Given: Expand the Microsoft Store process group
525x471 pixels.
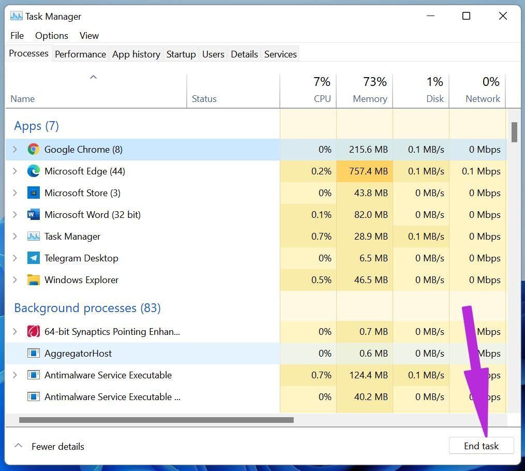Looking at the screenshot, I should [14, 193].
